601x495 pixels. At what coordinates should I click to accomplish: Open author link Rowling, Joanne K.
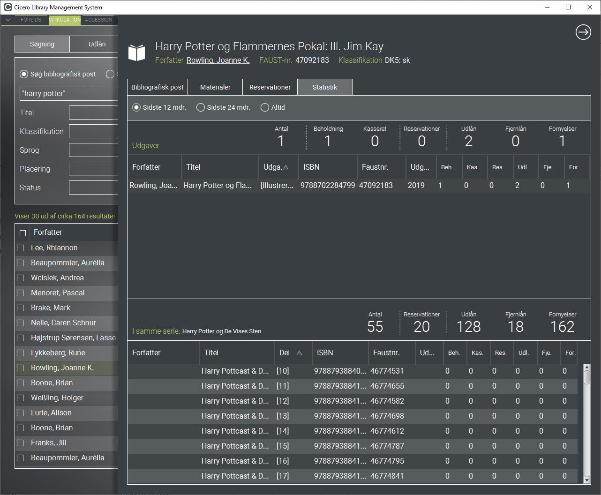click(x=218, y=60)
